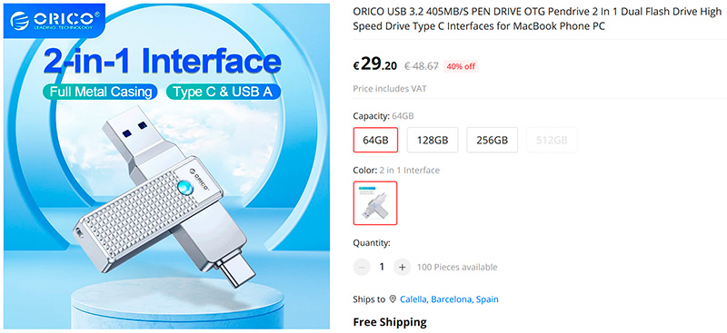727x333 pixels.
Task: Pick the 256GB capacity option
Action: 492,140
